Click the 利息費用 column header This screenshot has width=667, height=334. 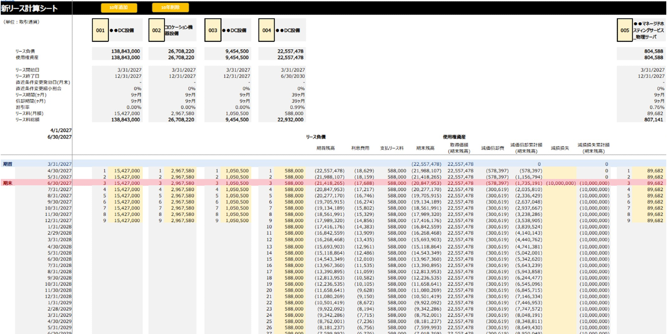[360, 148]
